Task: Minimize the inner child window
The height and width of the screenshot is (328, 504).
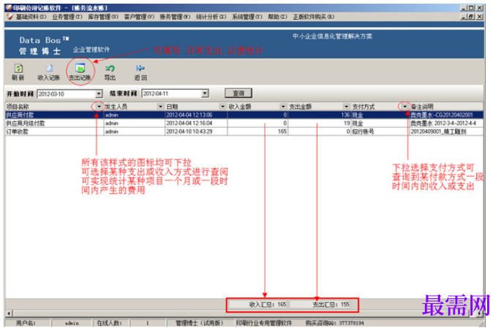Action: pyautogui.click(x=464, y=16)
